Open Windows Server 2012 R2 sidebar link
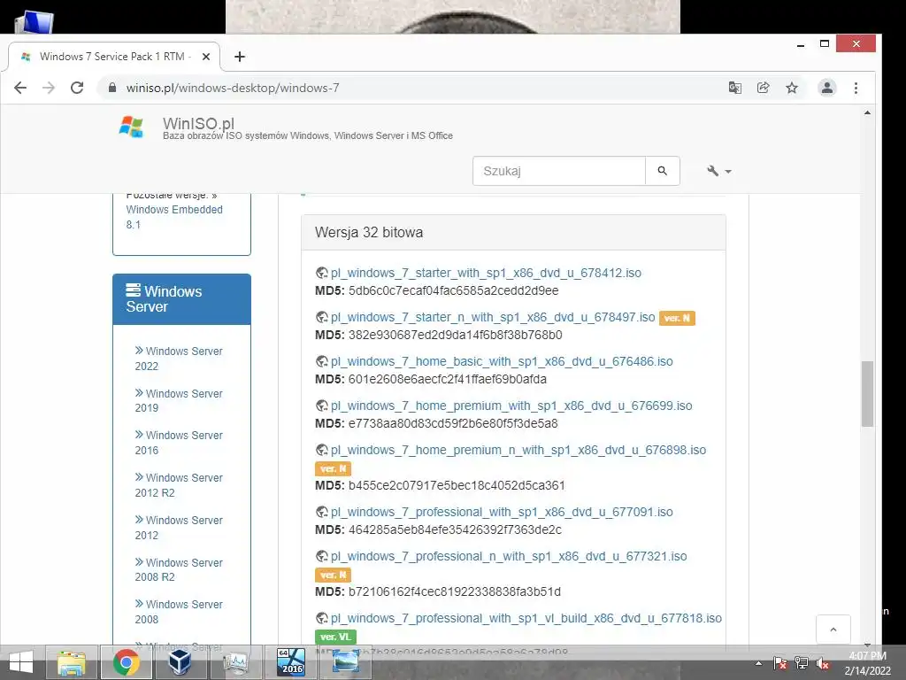 [179, 485]
